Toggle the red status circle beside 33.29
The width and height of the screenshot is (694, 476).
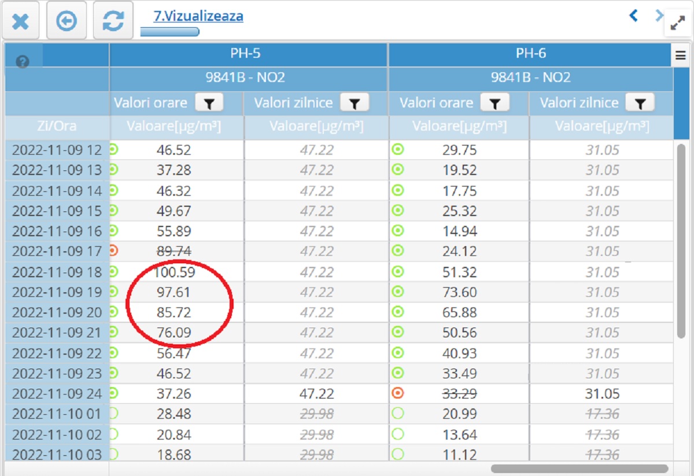click(397, 393)
